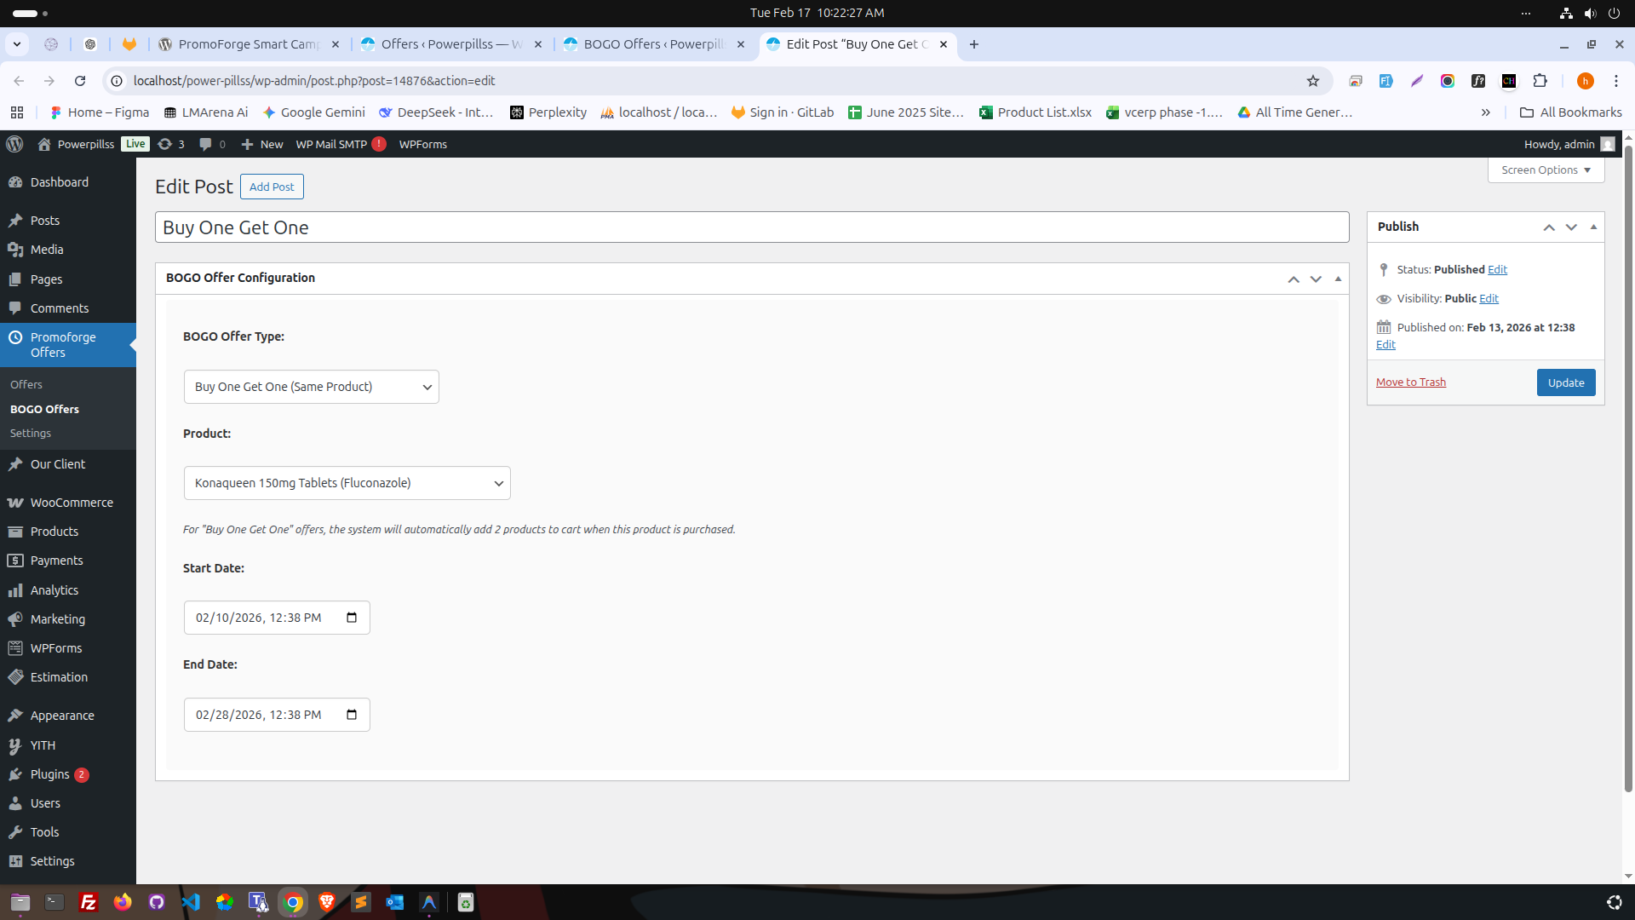The image size is (1635, 920).
Task: Collapse the Publish panel
Action: [x=1592, y=227]
